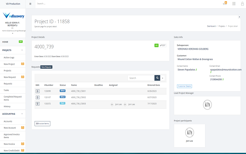Sort by Deadline column header

coord(98,85)
